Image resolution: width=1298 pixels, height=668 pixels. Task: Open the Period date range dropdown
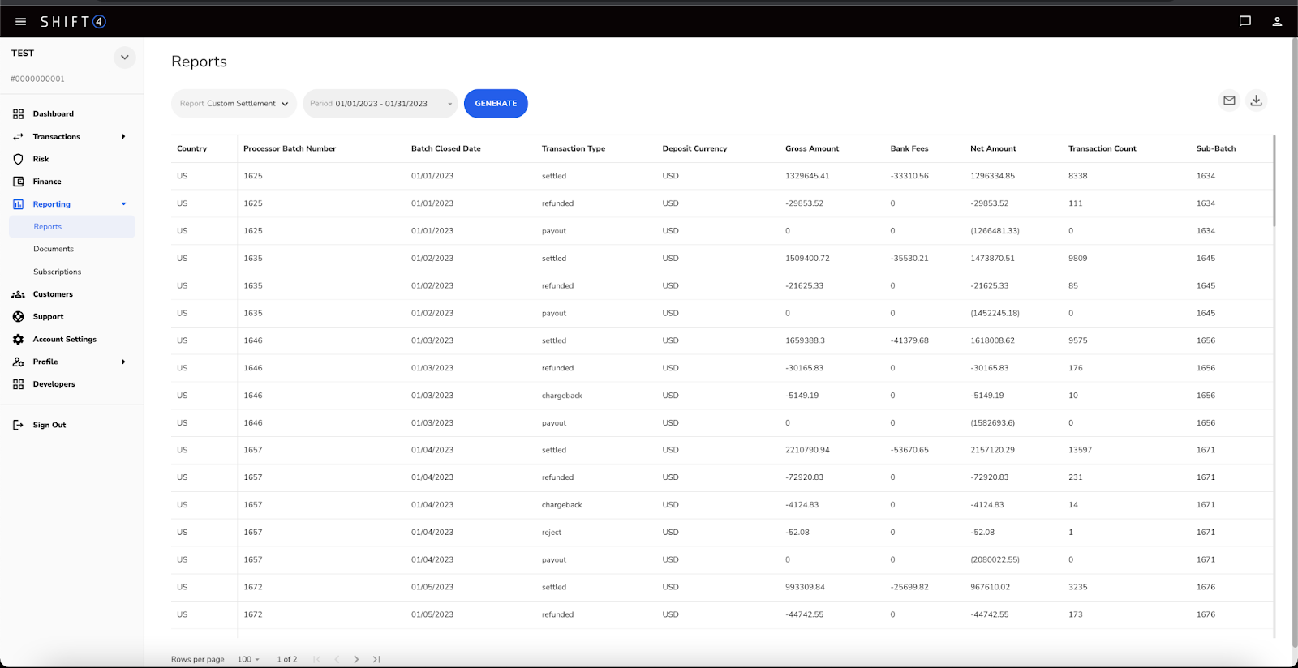coord(380,104)
